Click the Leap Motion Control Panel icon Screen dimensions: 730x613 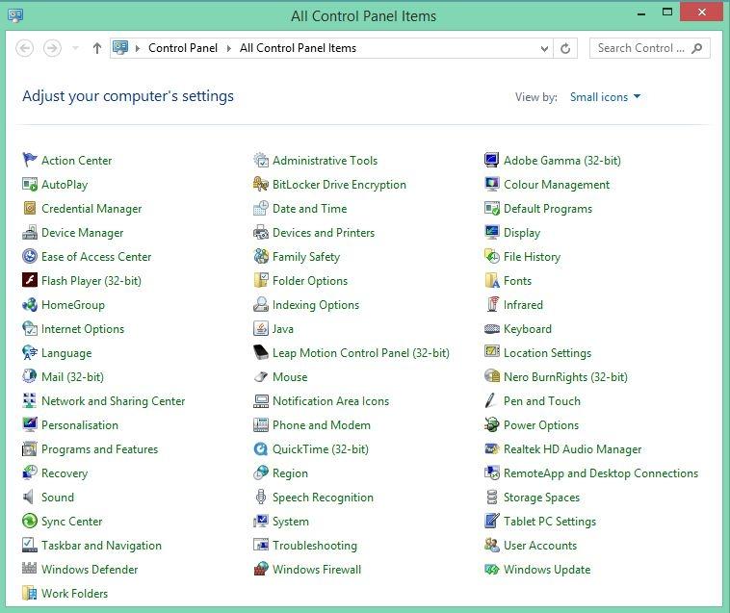tap(261, 352)
